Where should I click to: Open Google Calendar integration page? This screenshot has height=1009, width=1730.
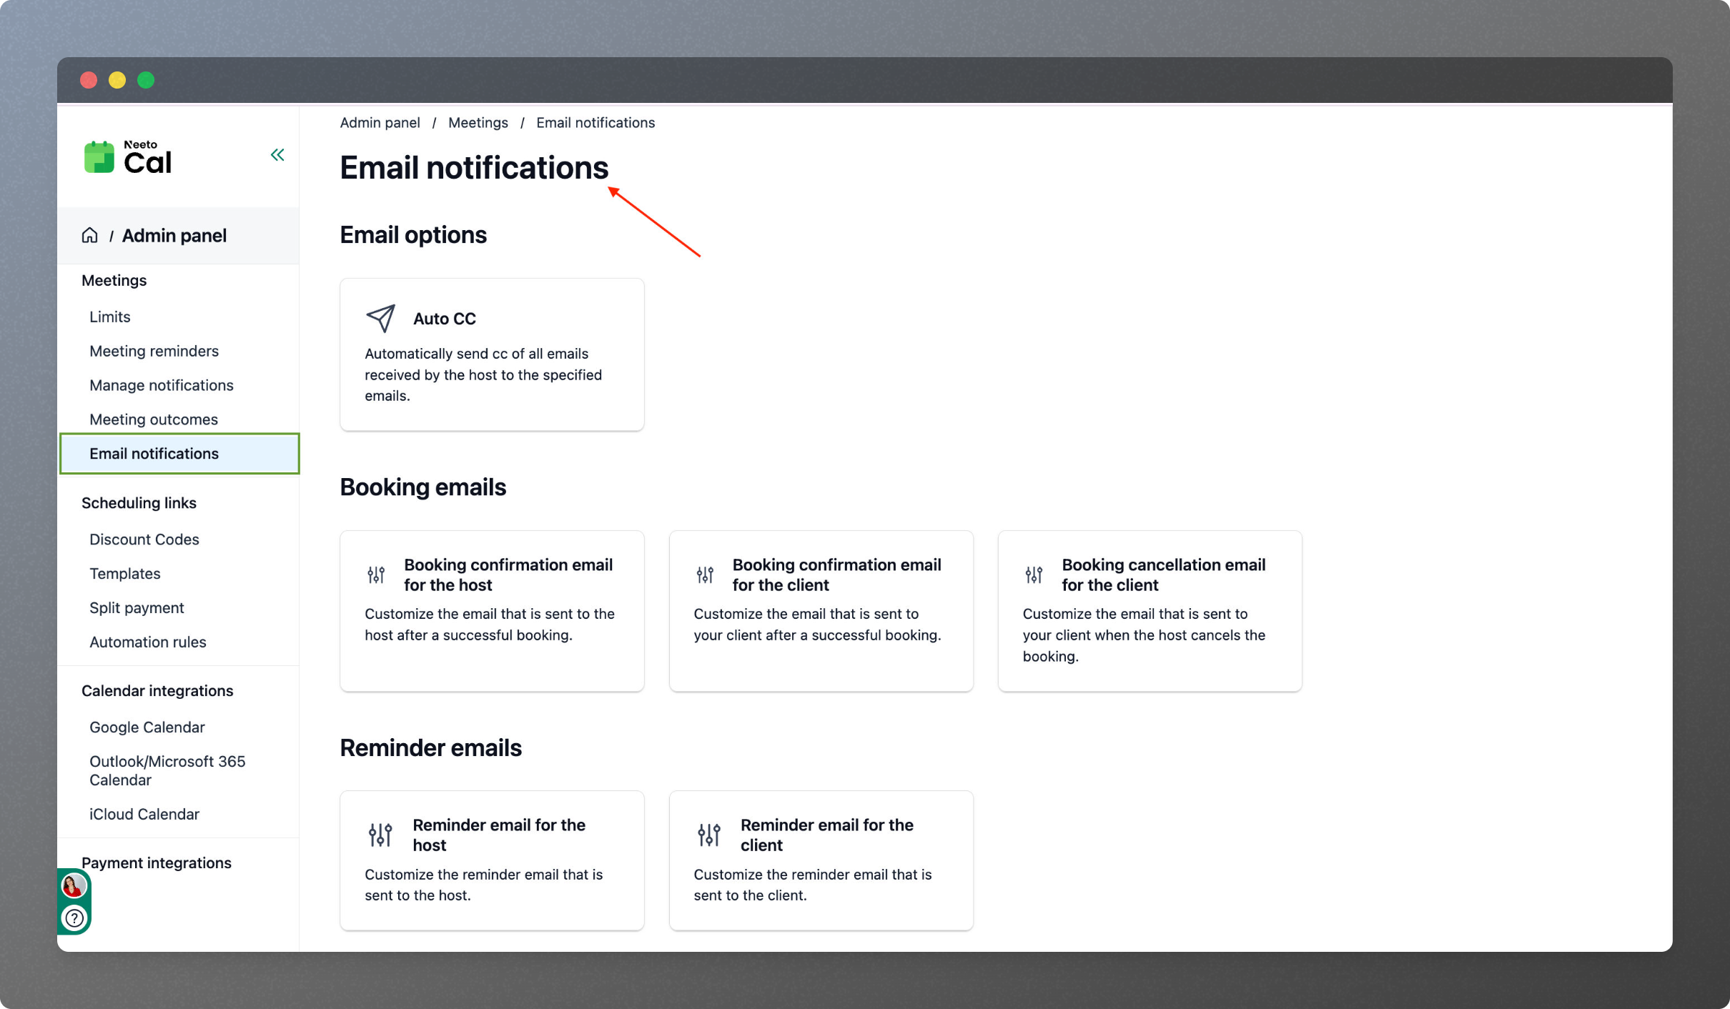[147, 727]
